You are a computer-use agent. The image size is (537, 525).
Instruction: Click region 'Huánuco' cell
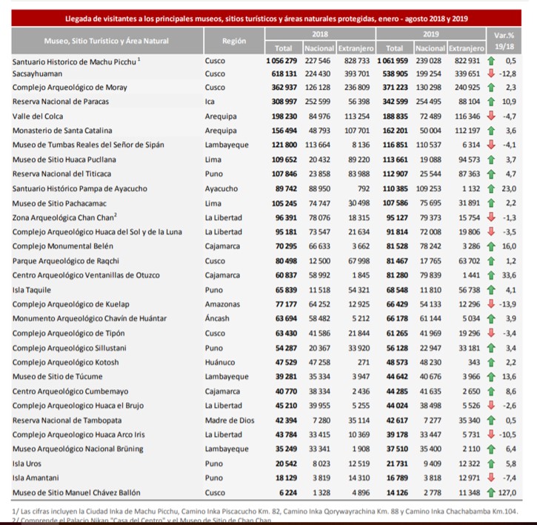pos(220,363)
